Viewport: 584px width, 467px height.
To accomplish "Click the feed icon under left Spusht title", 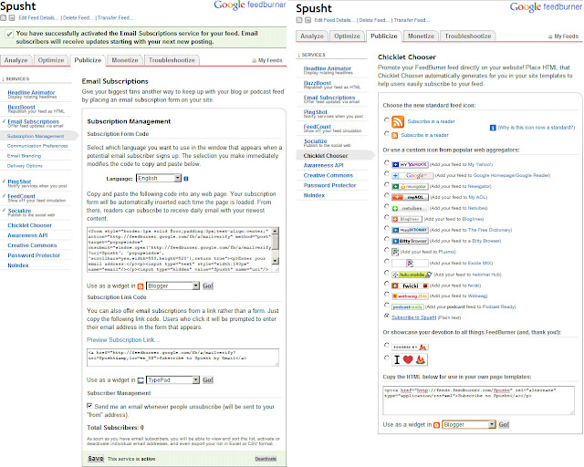I will coord(3,17).
